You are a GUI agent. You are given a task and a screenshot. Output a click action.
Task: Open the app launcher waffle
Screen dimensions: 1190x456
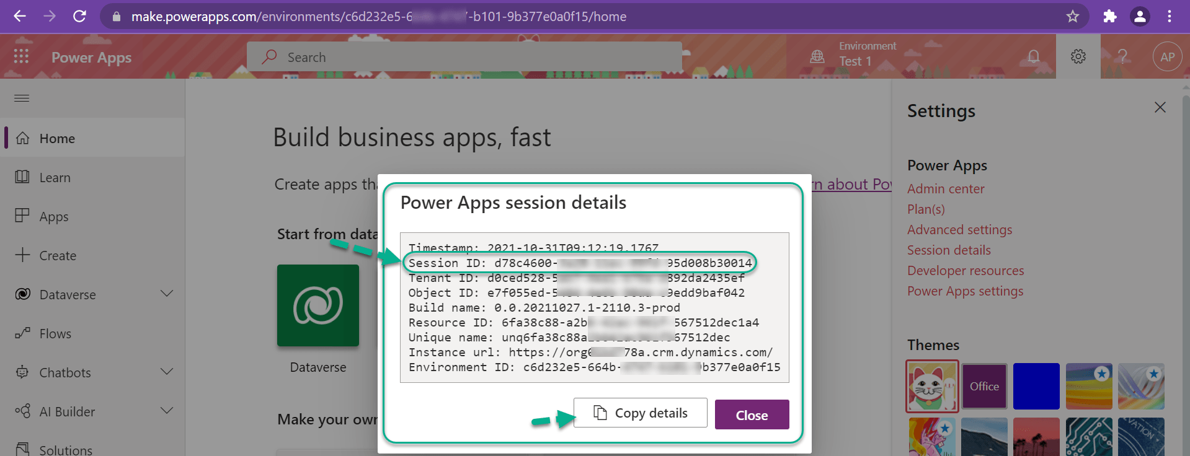21,56
